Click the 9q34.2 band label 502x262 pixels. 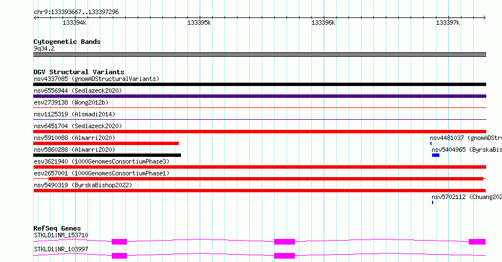click(44, 48)
